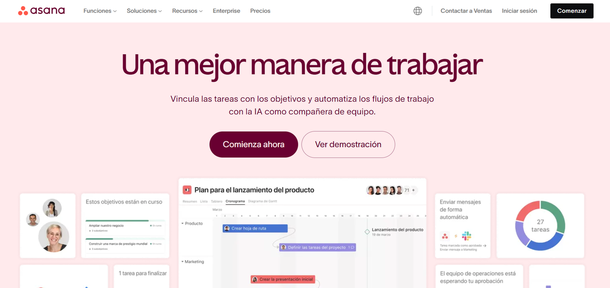Click the '+' add collaborator icon

coord(414,190)
